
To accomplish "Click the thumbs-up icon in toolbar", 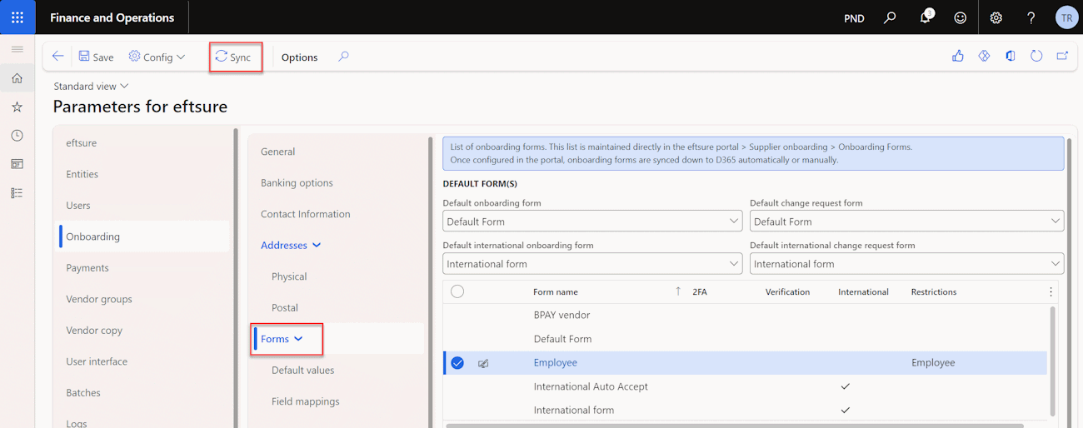I will 958,56.
